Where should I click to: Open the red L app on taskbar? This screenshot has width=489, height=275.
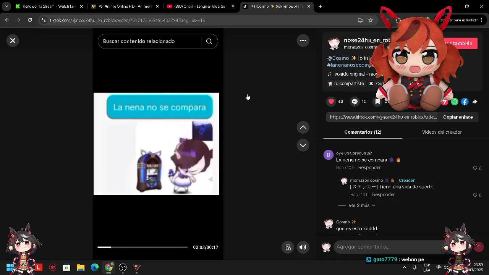38,268
